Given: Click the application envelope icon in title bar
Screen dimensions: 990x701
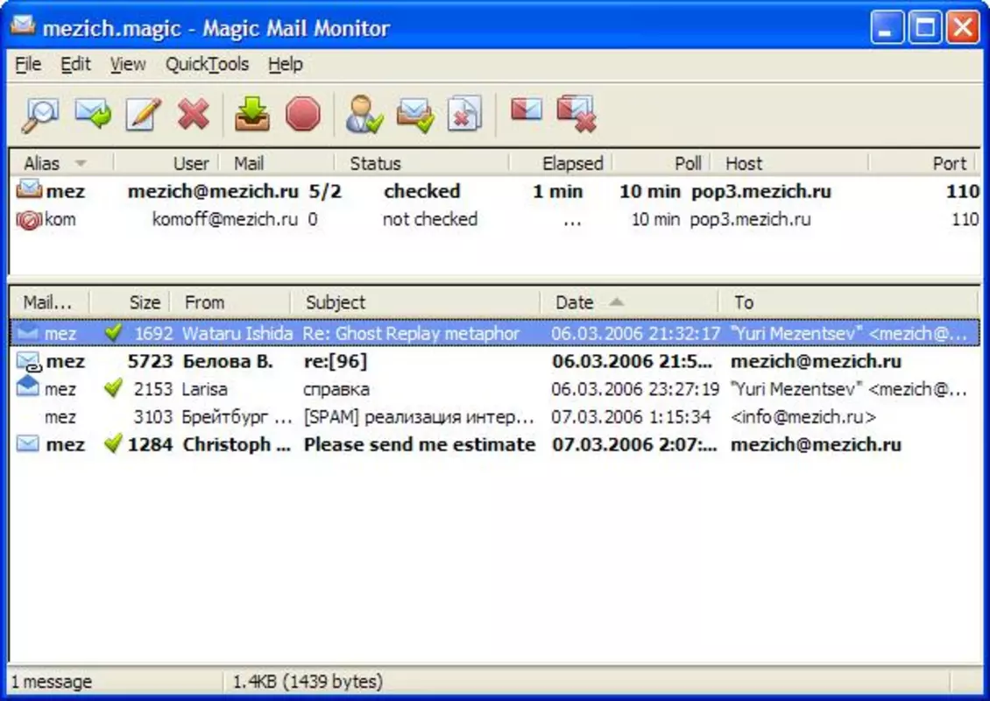Looking at the screenshot, I should [x=24, y=26].
